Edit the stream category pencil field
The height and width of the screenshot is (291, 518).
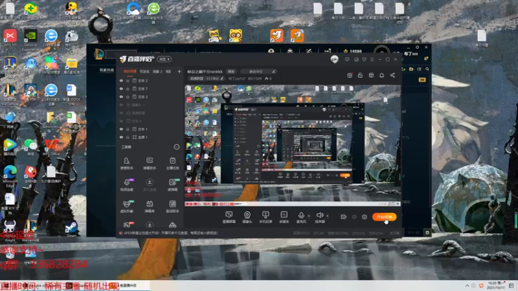click(x=258, y=71)
